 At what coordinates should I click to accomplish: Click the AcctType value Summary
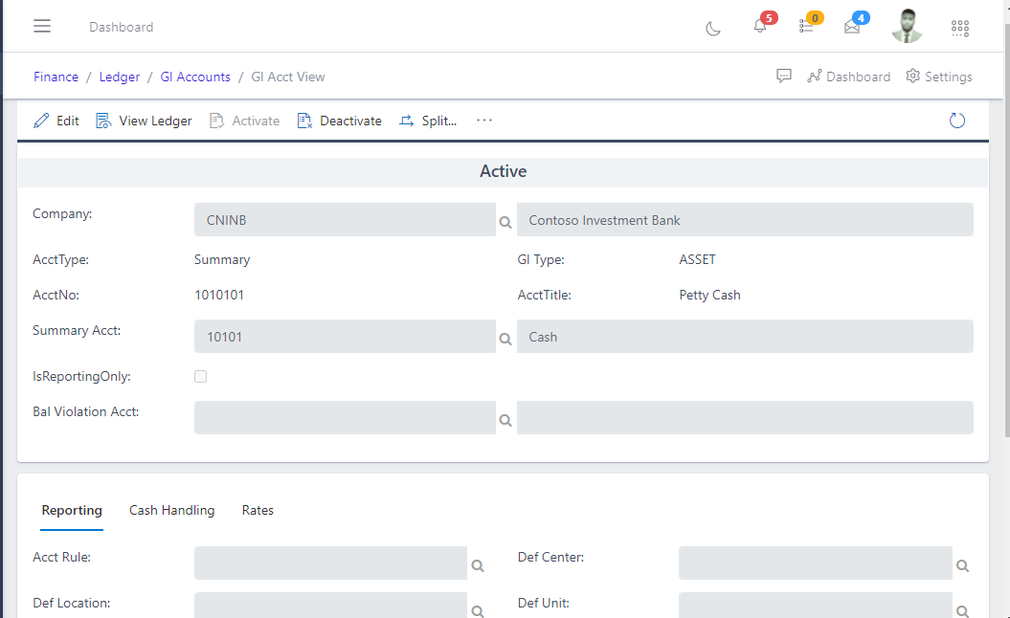point(222,259)
